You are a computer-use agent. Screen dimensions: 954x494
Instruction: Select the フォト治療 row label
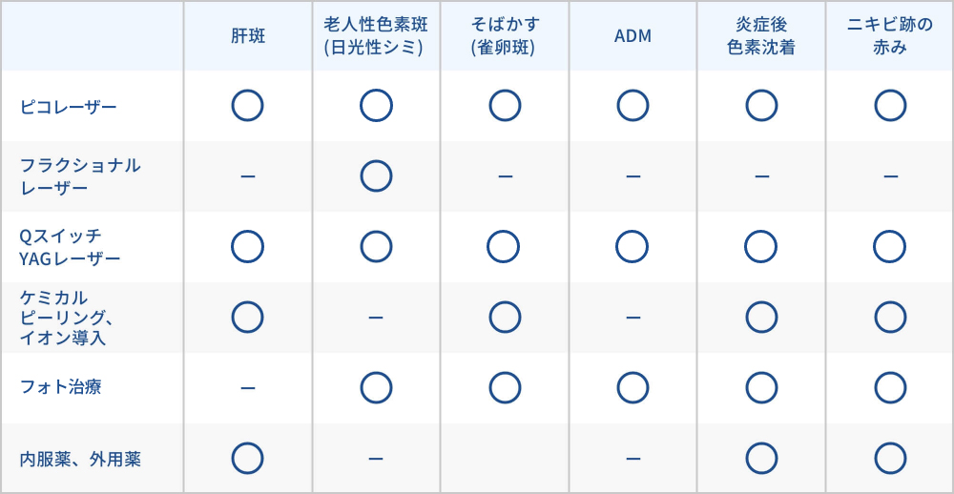pos(61,387)
